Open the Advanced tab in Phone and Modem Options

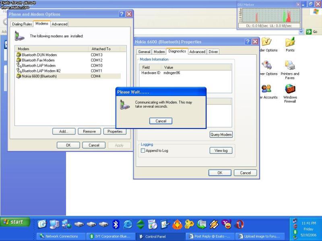(x=60, y=24)
